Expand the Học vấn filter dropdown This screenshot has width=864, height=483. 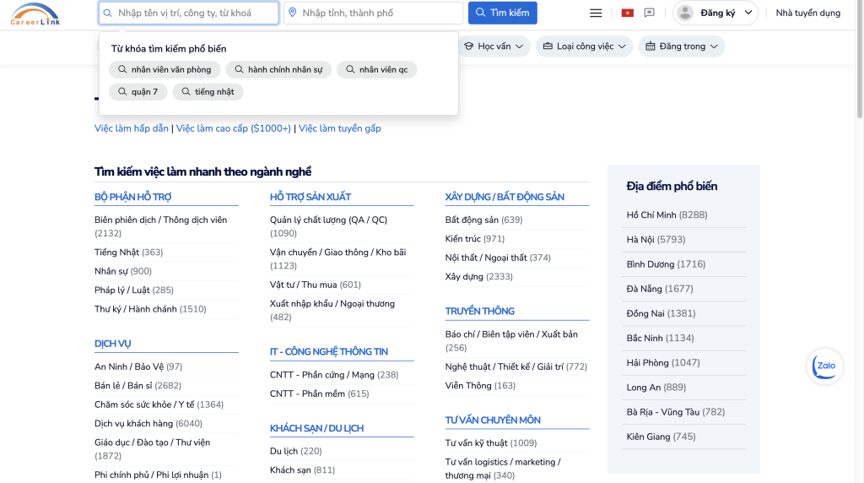(494, 46)
